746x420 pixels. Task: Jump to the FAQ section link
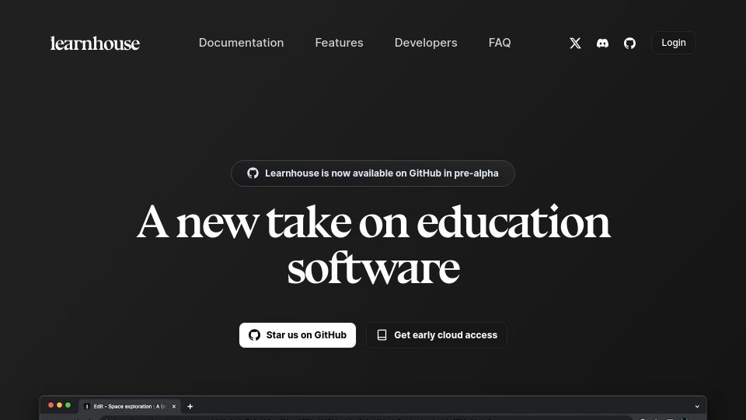click(x=500, y=43)
